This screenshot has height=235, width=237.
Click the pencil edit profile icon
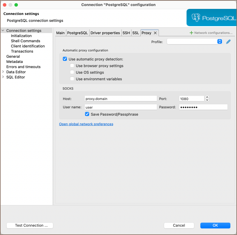(228, 42)
